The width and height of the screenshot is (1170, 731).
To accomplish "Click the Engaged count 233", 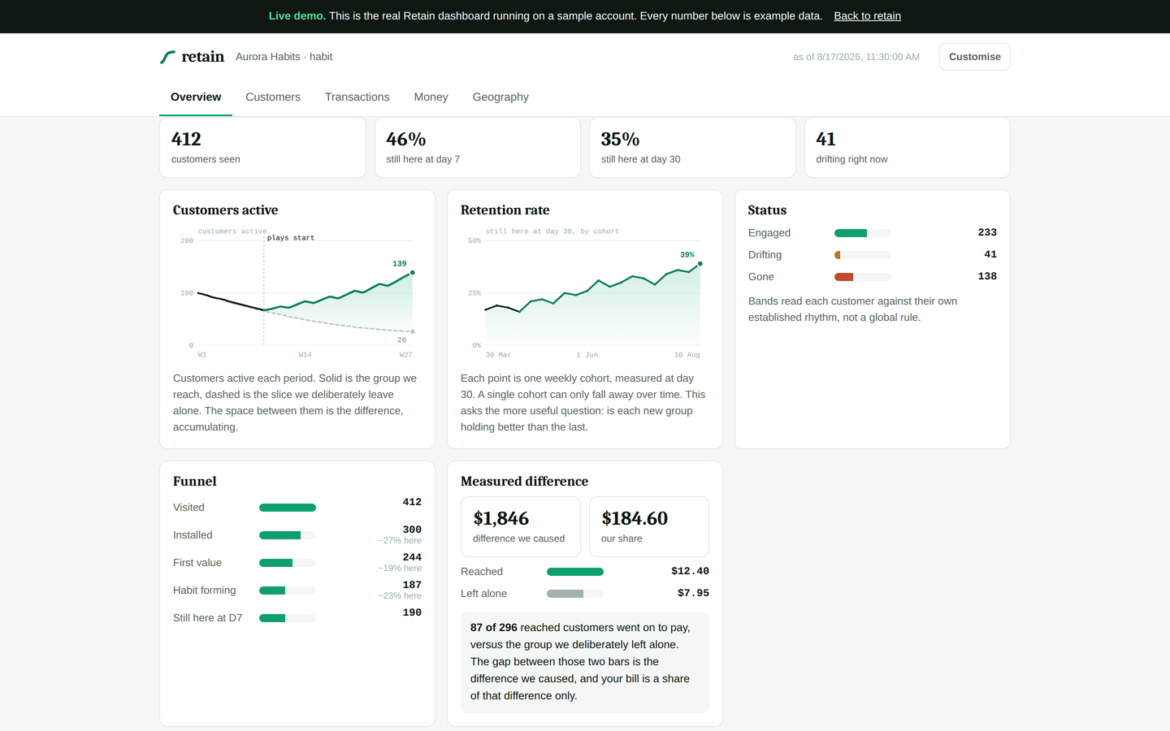I will coord(987,232).
